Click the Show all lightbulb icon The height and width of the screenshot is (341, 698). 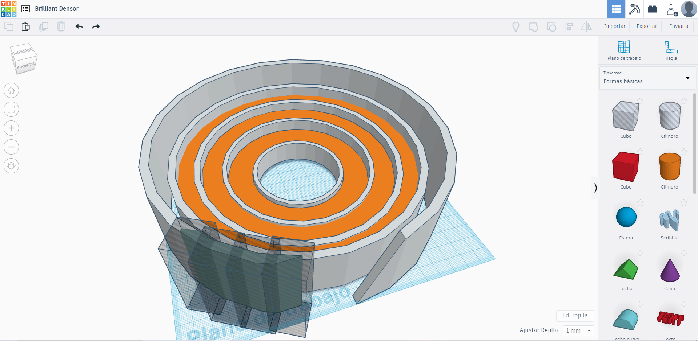pos(516,26)
